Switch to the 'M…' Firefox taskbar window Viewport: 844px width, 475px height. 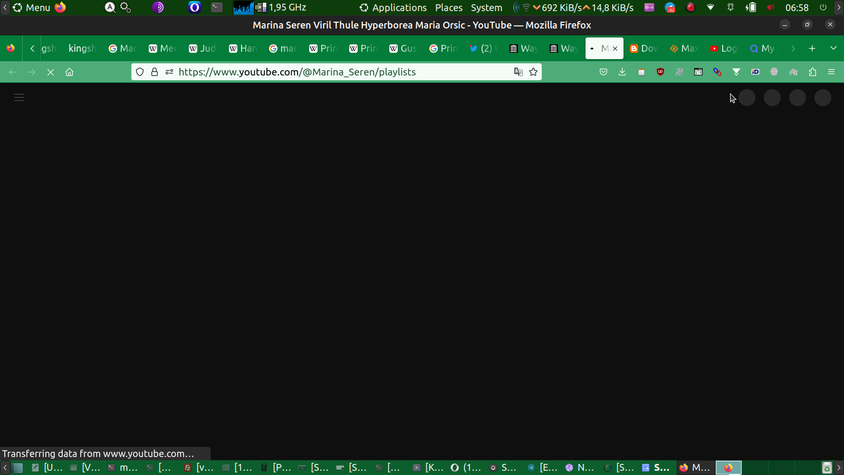tap(695, 468)
